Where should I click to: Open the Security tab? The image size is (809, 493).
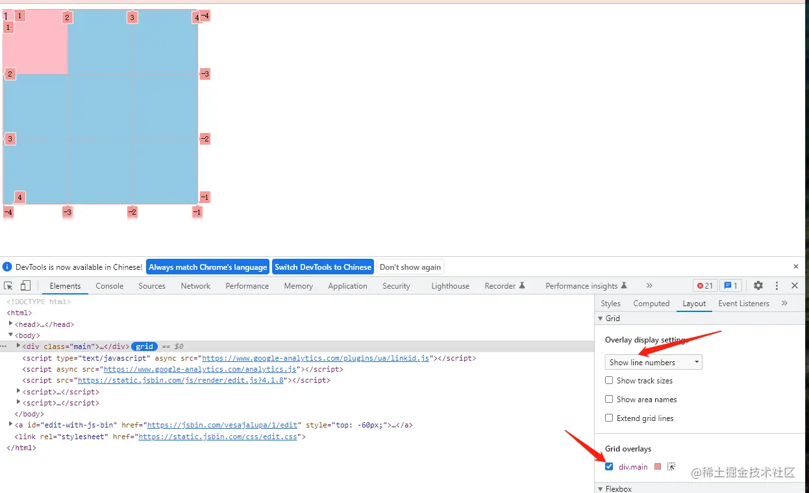point(396,286)
